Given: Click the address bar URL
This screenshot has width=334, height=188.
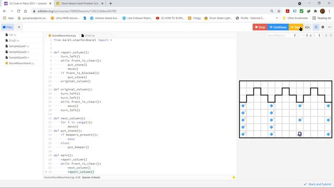Looking at the screenshot, I should [77, 11].
